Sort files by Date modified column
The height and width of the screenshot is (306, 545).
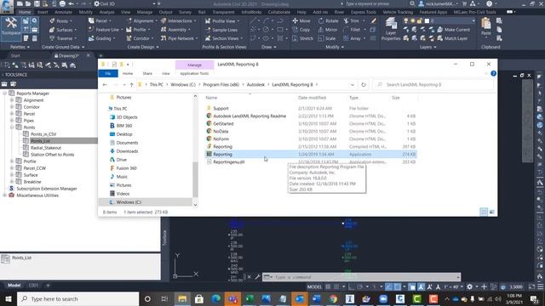pos(312,98)
